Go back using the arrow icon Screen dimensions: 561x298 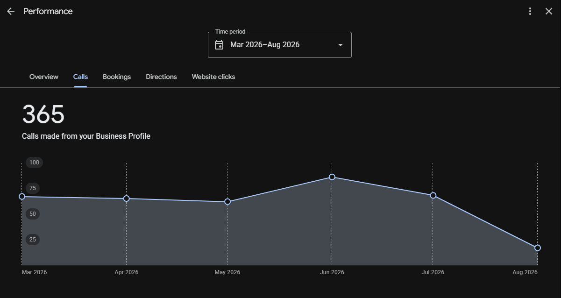pyautogui.click(x=11, y=11)
